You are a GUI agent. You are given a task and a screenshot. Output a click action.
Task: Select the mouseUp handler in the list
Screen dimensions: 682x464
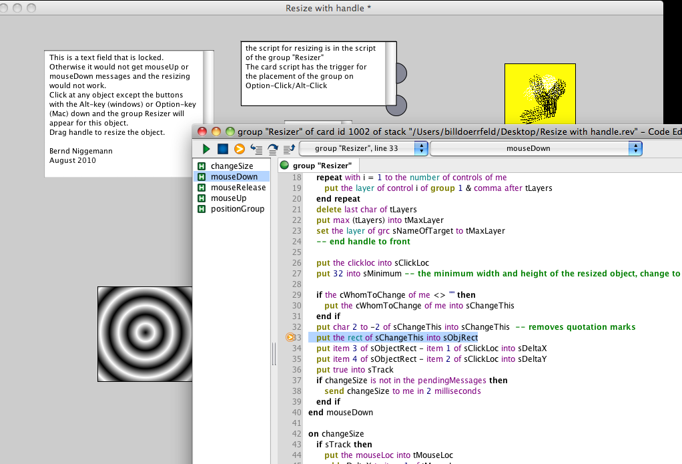(x=228, y=198)
